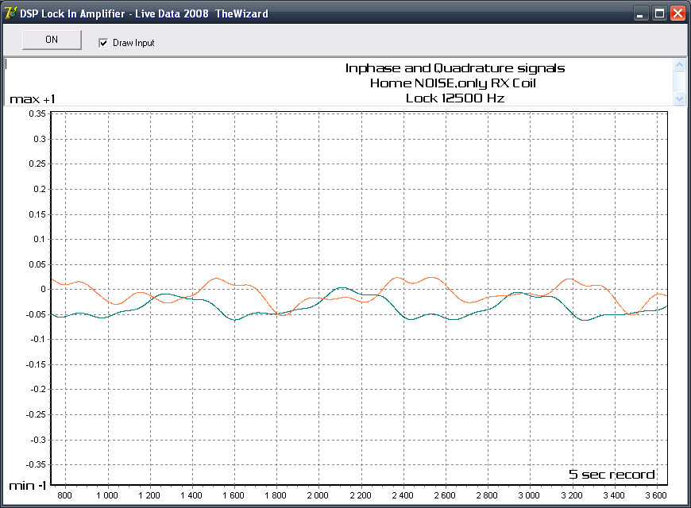
Task: Click the ON button
Action: click(52, 40)
